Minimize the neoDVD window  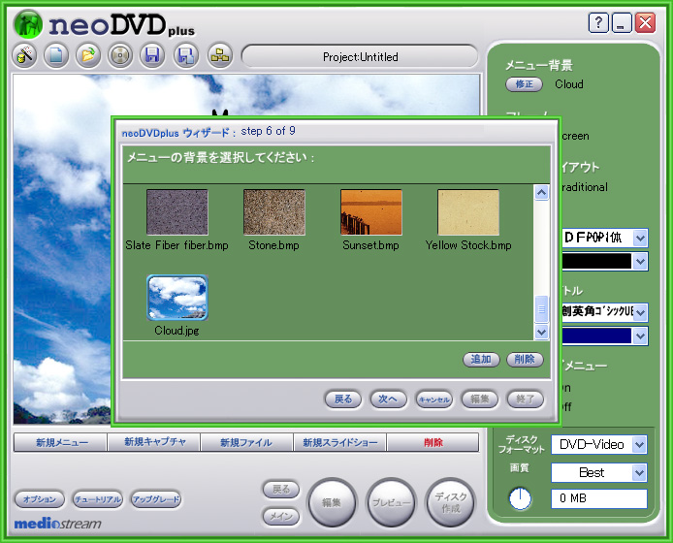[x=622, y=22]
